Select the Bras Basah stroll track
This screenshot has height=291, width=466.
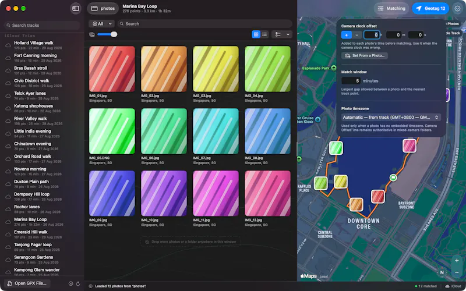(x=42, y=70)
